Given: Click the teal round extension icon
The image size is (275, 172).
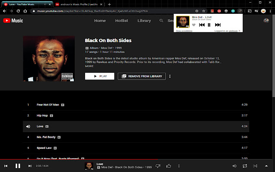Looking at the screenshot, I should coord(233,11).
